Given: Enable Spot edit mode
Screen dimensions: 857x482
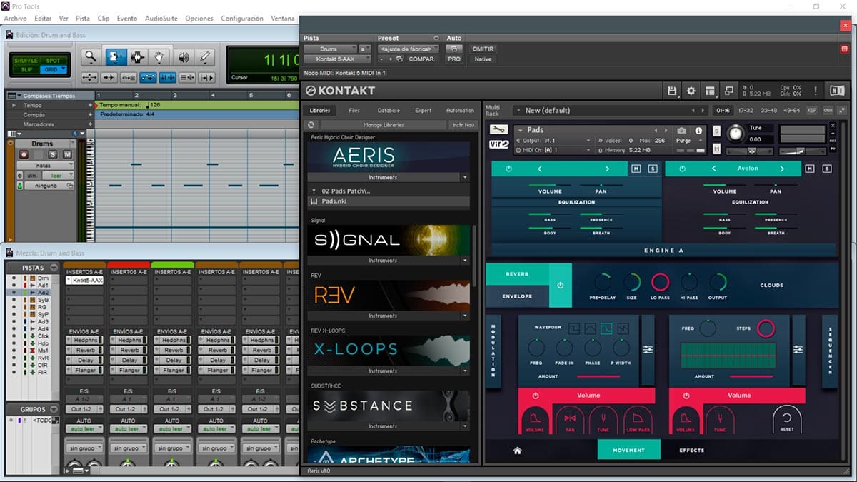Looking at the screenshot, I should click(53, 61).
